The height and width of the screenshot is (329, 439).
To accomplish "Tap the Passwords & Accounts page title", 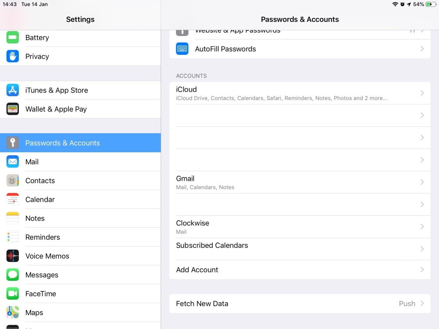I will 300,19.
